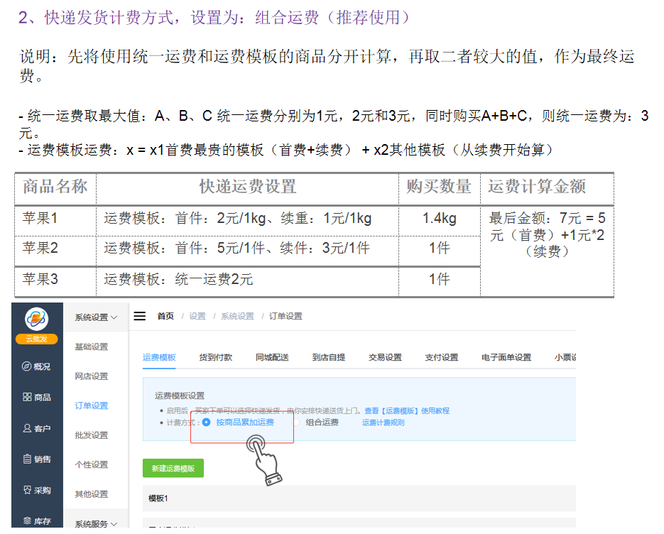Click 运费模板:统一运费2元 cell
664x534 pixels.
point(247,282)
